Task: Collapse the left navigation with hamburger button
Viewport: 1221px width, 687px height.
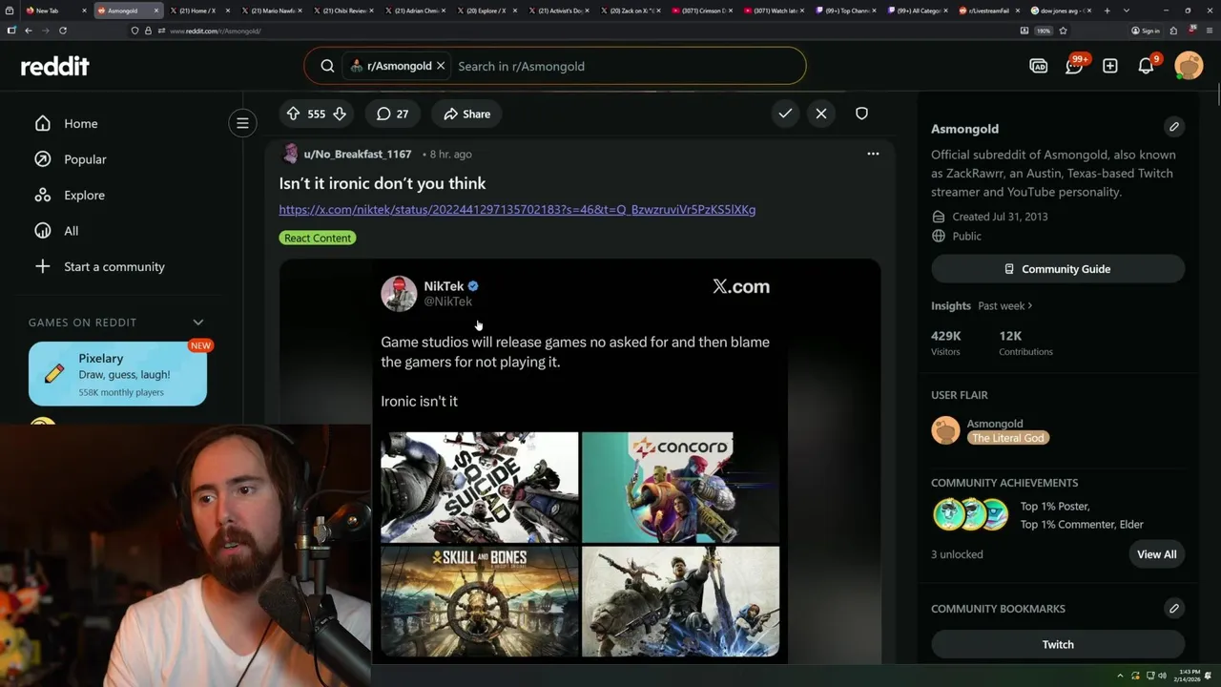Action: (242, 123)
